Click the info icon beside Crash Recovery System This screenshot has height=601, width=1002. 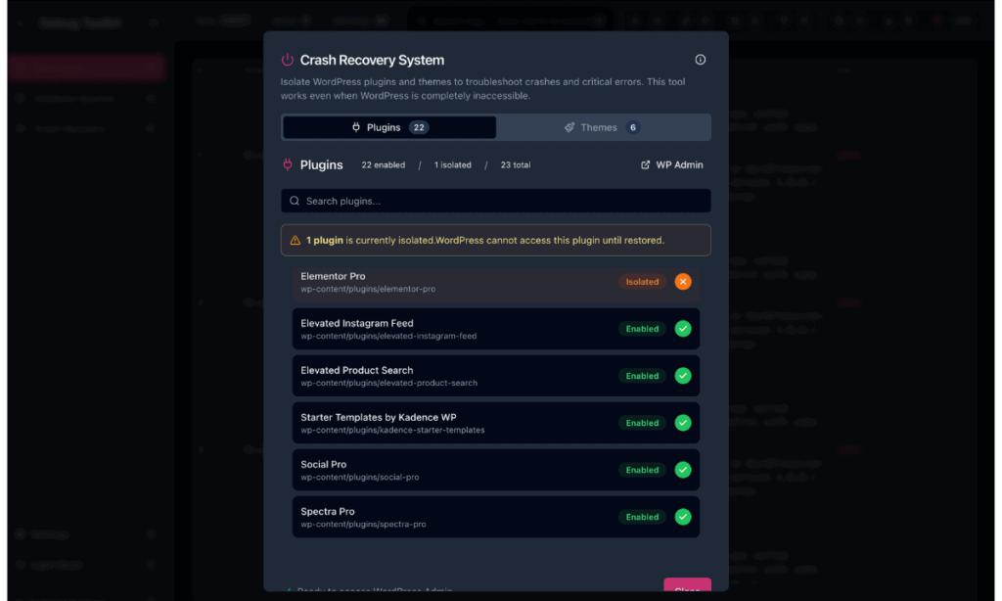click(701, 60)
